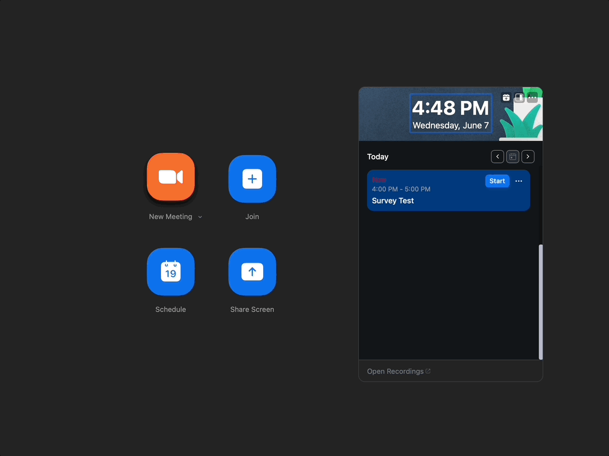Click the Wednesday, June 7 date text

click(451, 125)
